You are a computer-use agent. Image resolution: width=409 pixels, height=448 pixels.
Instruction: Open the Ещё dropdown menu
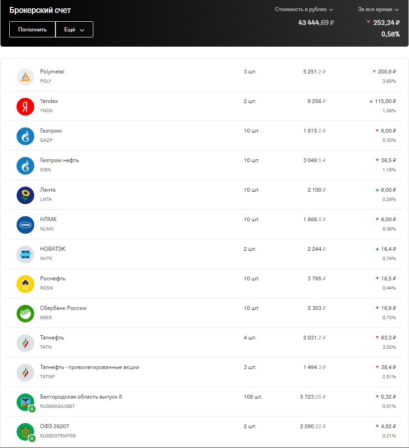pos(74,29)
